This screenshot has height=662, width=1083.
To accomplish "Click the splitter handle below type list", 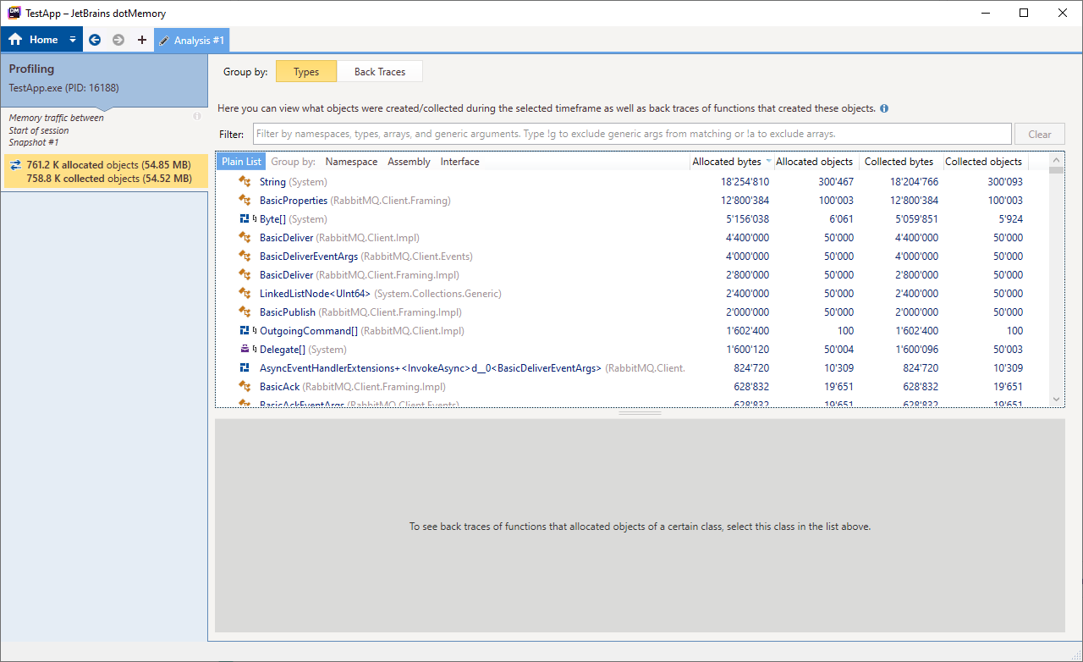I will [x=640, y=413].
